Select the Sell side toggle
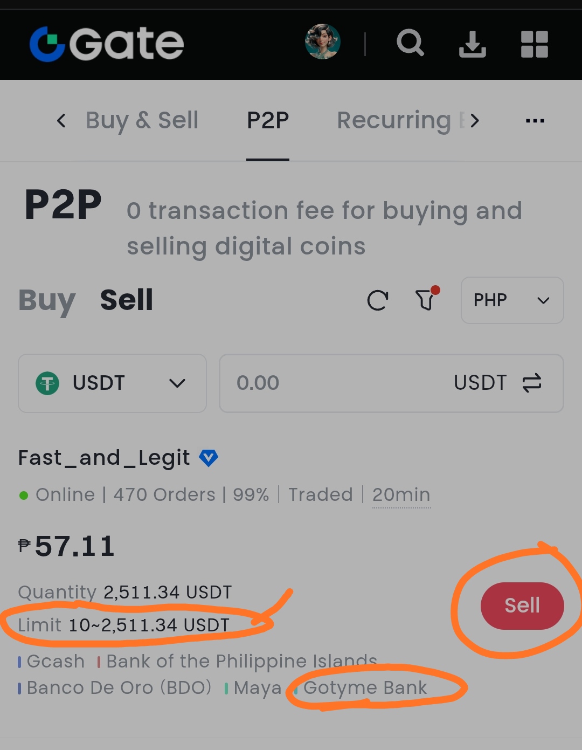 [x=127, y=300]
